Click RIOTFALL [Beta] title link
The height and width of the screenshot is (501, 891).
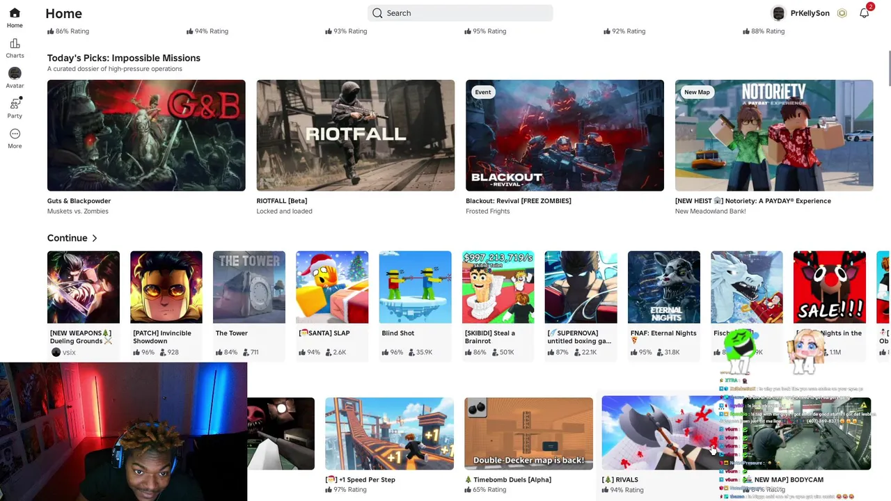[x=282, y=200]
